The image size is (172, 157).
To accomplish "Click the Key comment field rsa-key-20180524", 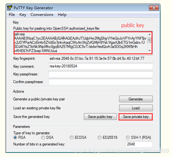I will 101,66.
